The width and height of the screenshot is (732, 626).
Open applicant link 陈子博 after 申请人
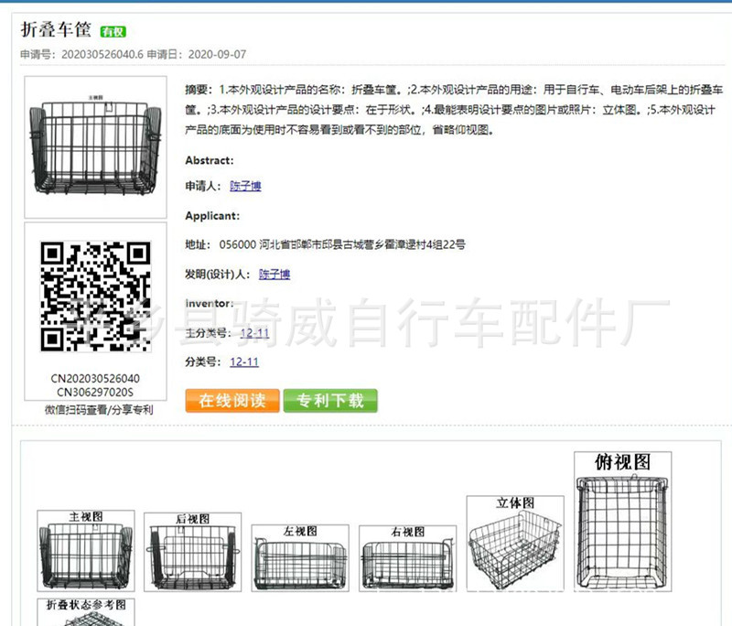(245, 186)
